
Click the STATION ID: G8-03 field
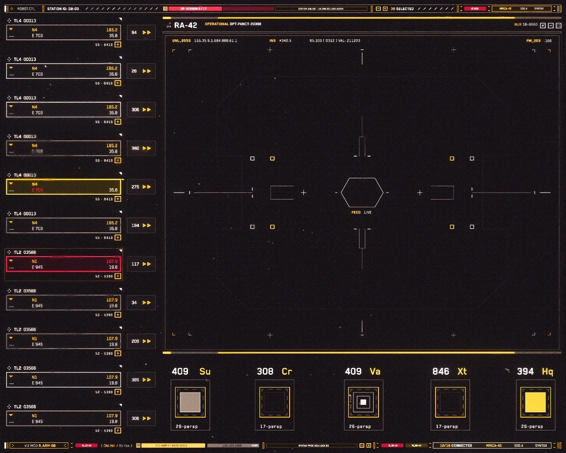63,8
